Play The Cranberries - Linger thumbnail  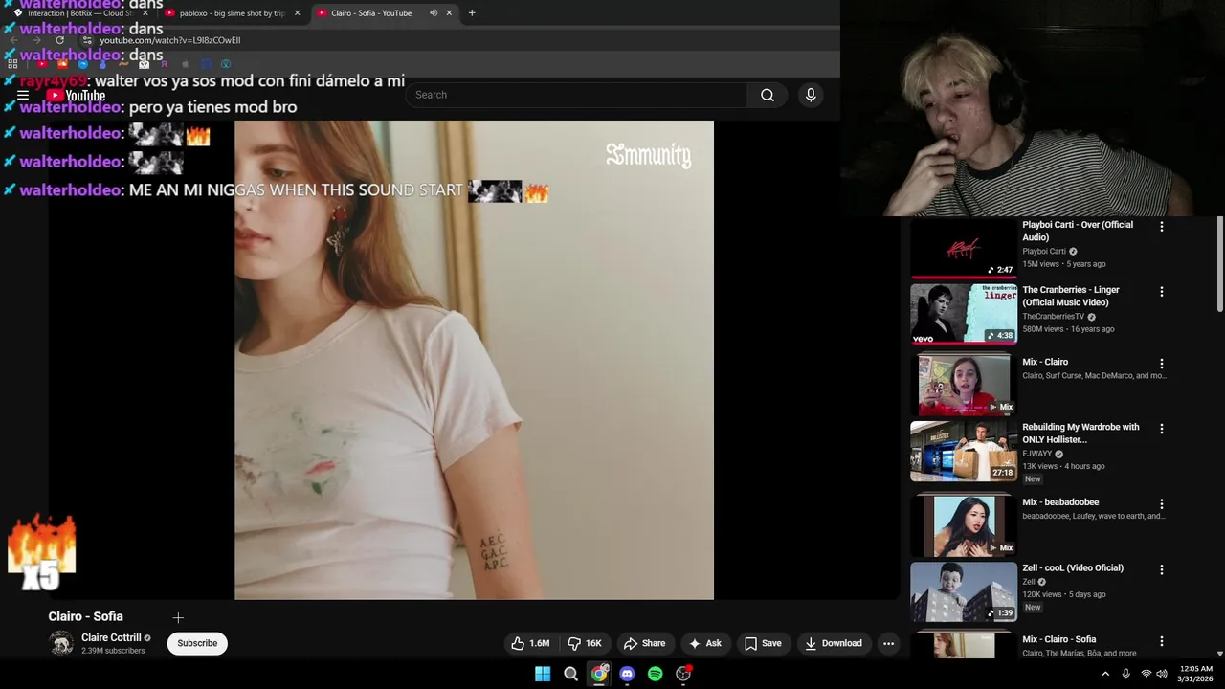click(x=964, y=313)
